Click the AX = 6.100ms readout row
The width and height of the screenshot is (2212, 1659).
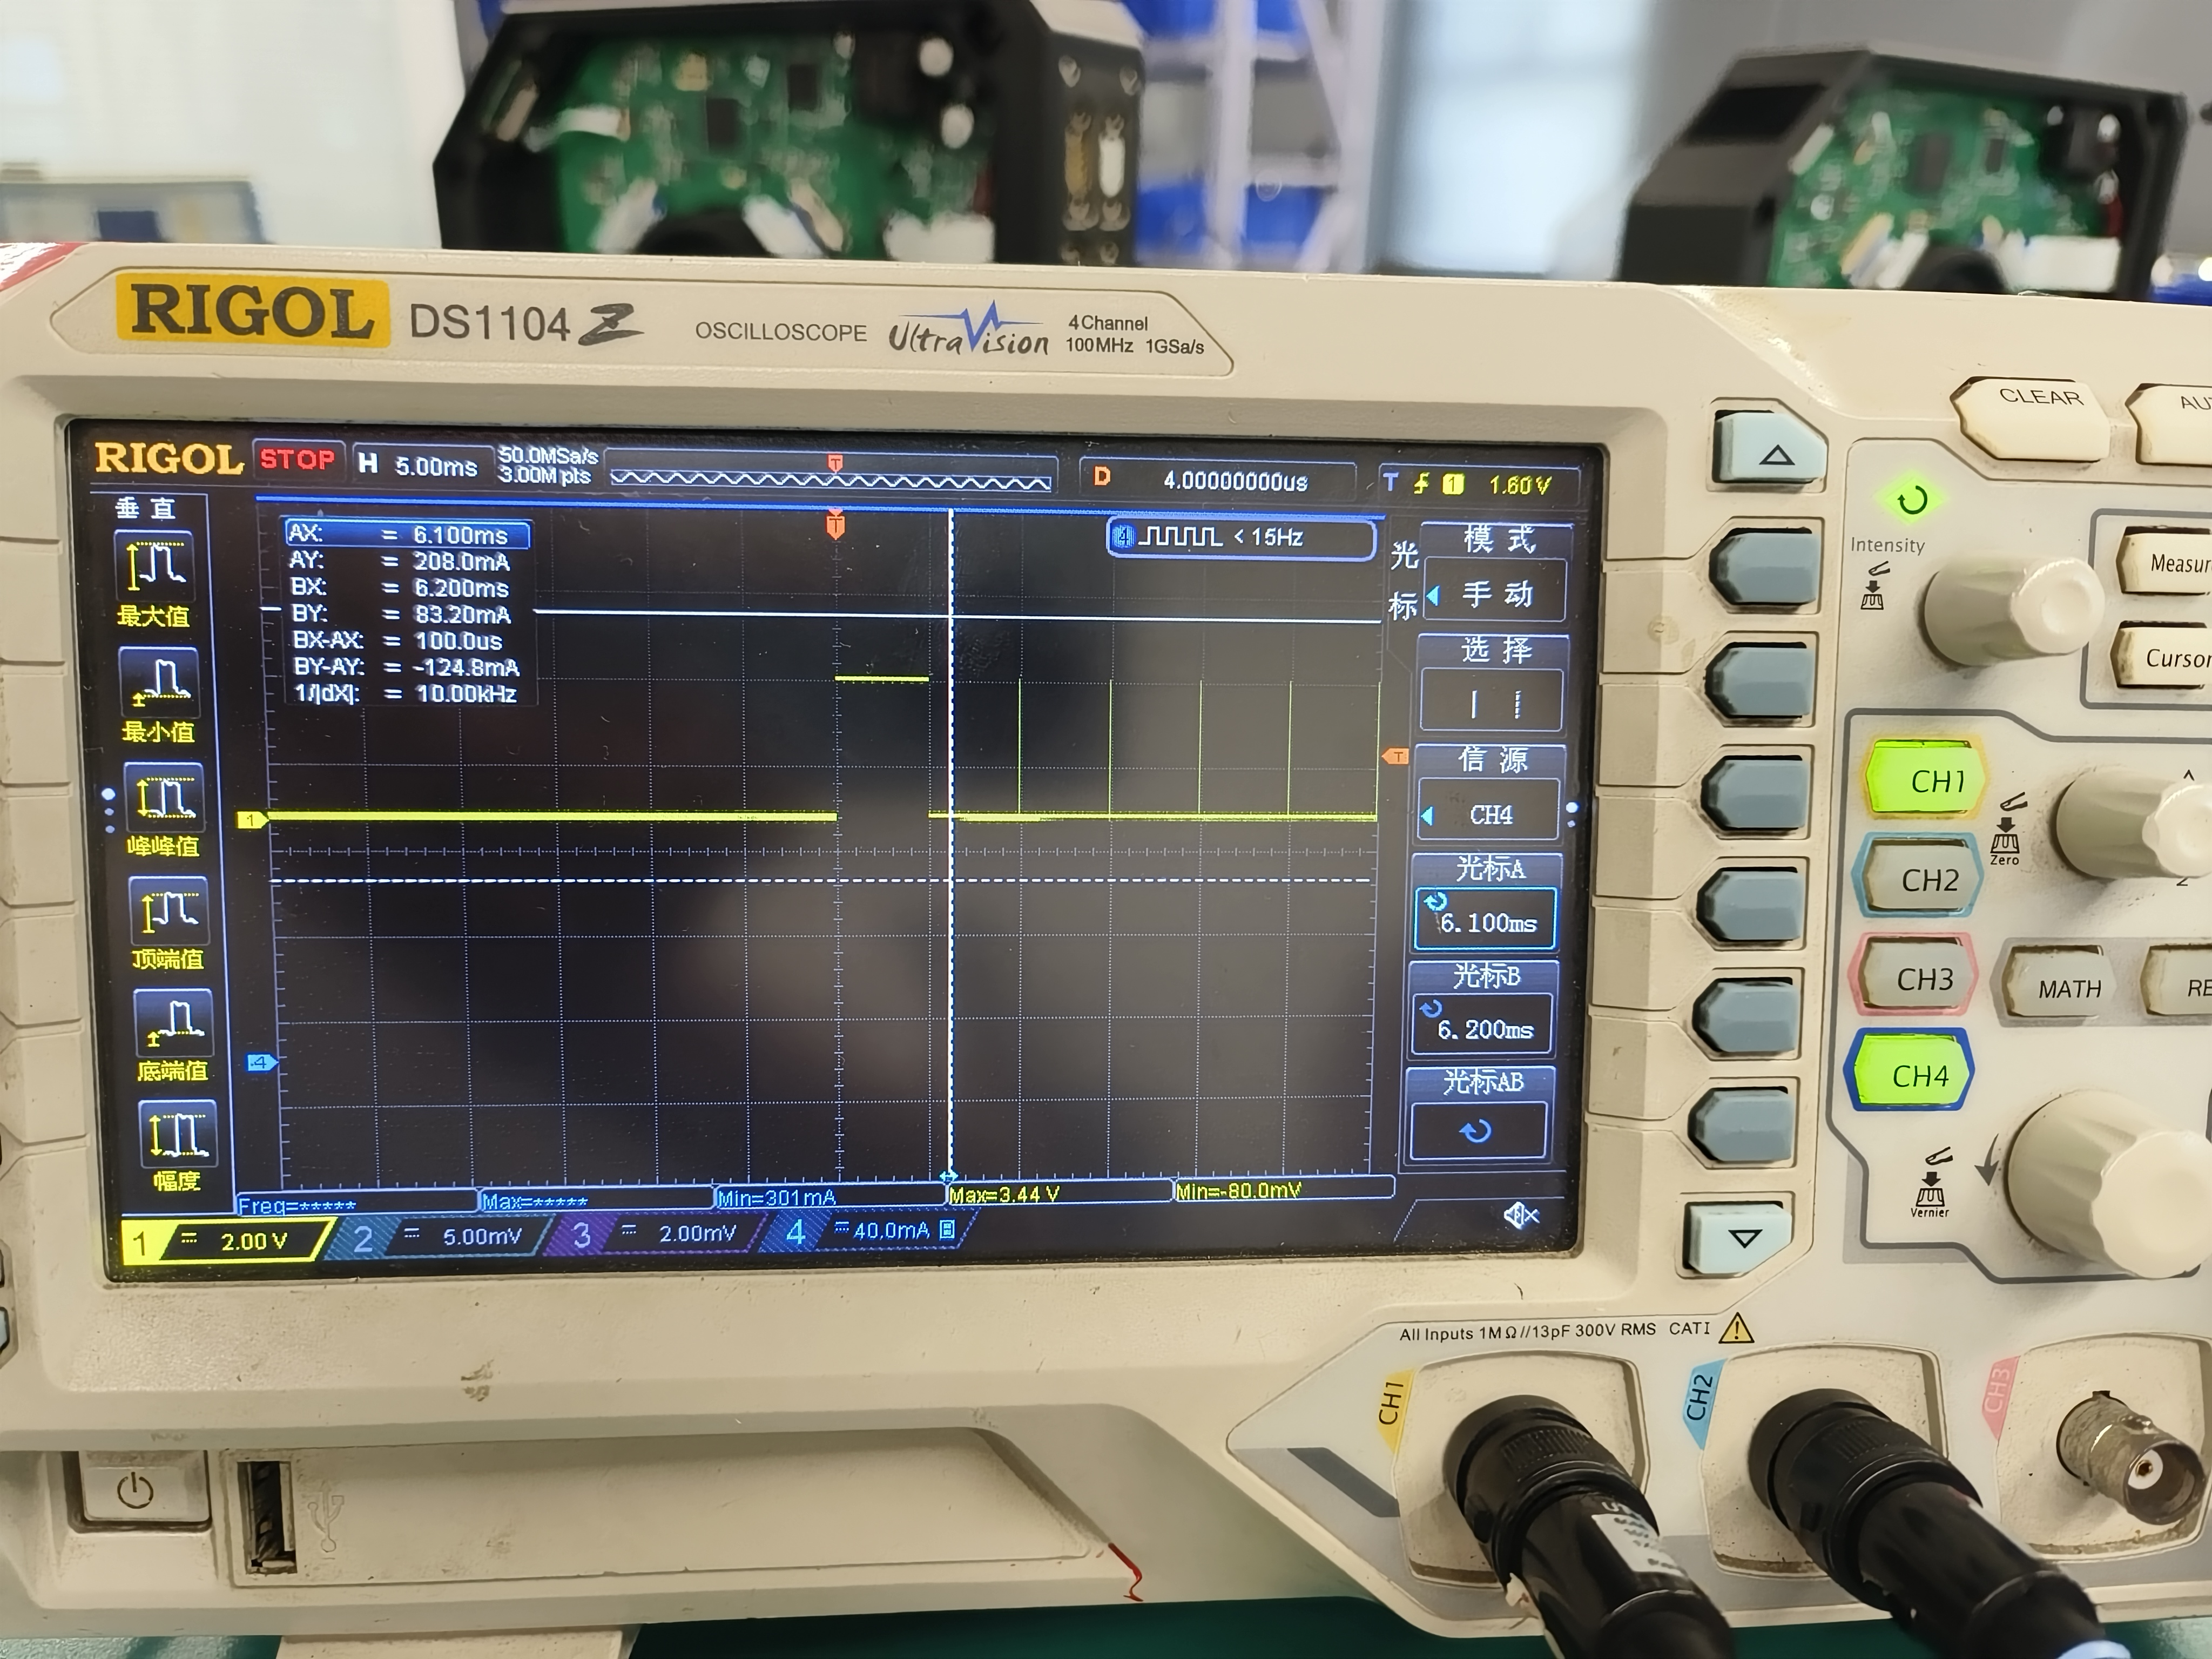point(407,535)
